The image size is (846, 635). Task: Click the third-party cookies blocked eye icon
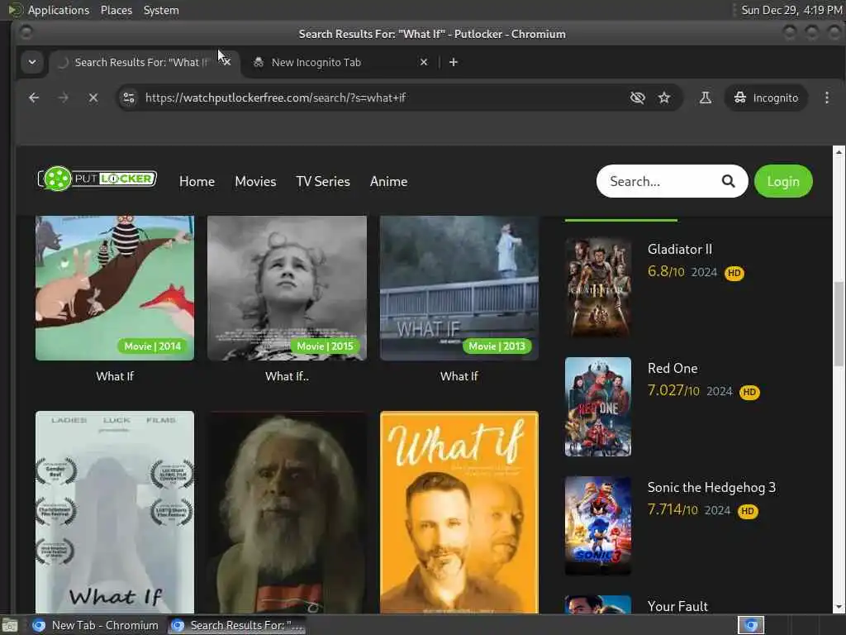tap(638, 98)
